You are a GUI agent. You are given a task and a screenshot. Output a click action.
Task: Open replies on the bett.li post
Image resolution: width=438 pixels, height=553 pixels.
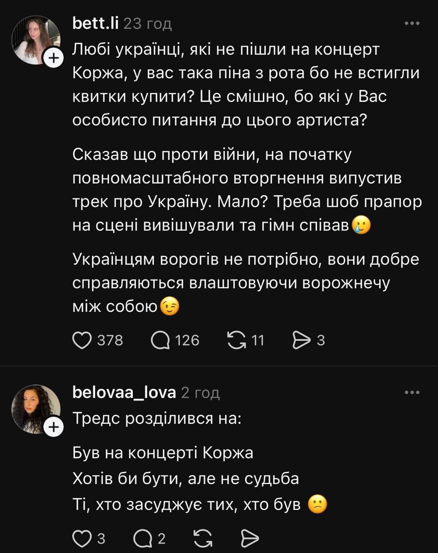click(x=160, y=340)
